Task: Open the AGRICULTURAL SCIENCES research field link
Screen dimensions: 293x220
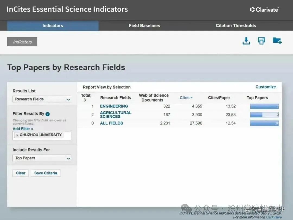Action: coord(116,114)
